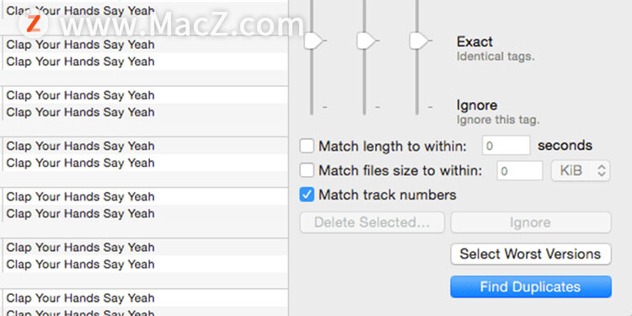Image resolution: width=632 pixels, height=316 pixels.
Task: Select the Exact identical tags label
Action: [495, 48]
